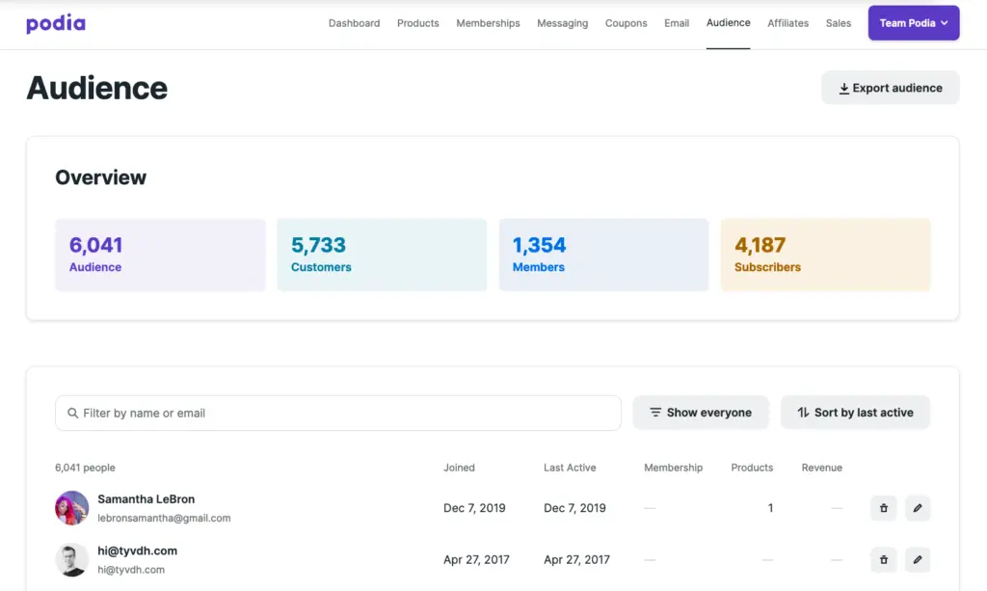Select the 5,733 Customers card

[382, 255]
